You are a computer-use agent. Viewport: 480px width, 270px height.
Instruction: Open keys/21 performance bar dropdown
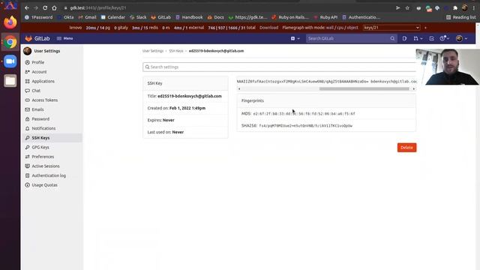391,28
